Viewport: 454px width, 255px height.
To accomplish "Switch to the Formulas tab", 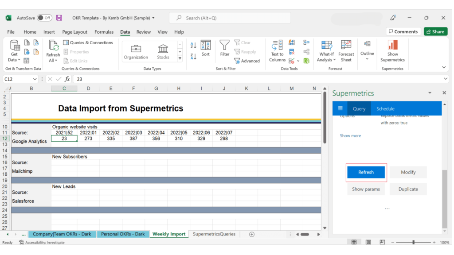I will click(104, 32).
